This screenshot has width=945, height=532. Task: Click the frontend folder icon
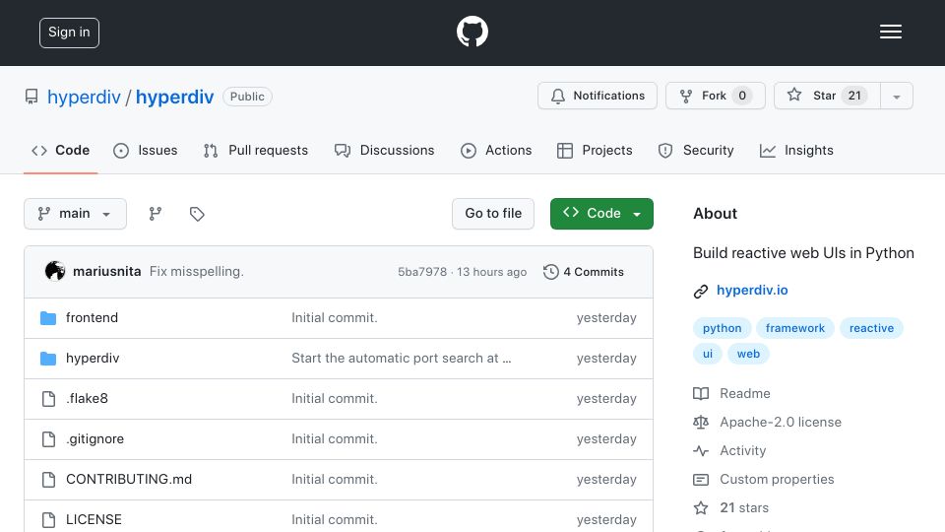[x=48, y=318]
